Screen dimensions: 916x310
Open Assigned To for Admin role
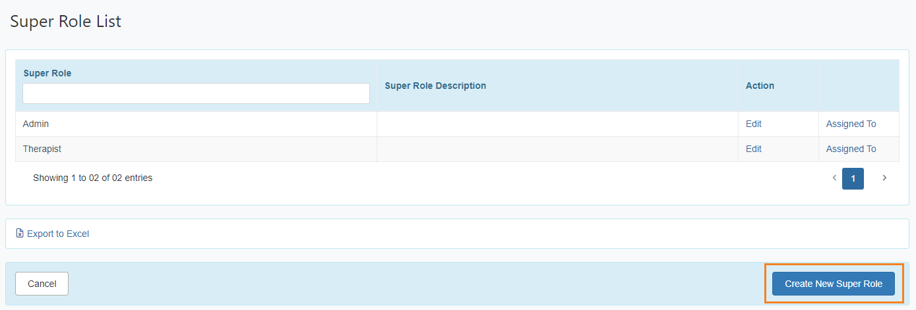[x=851, y=124]
